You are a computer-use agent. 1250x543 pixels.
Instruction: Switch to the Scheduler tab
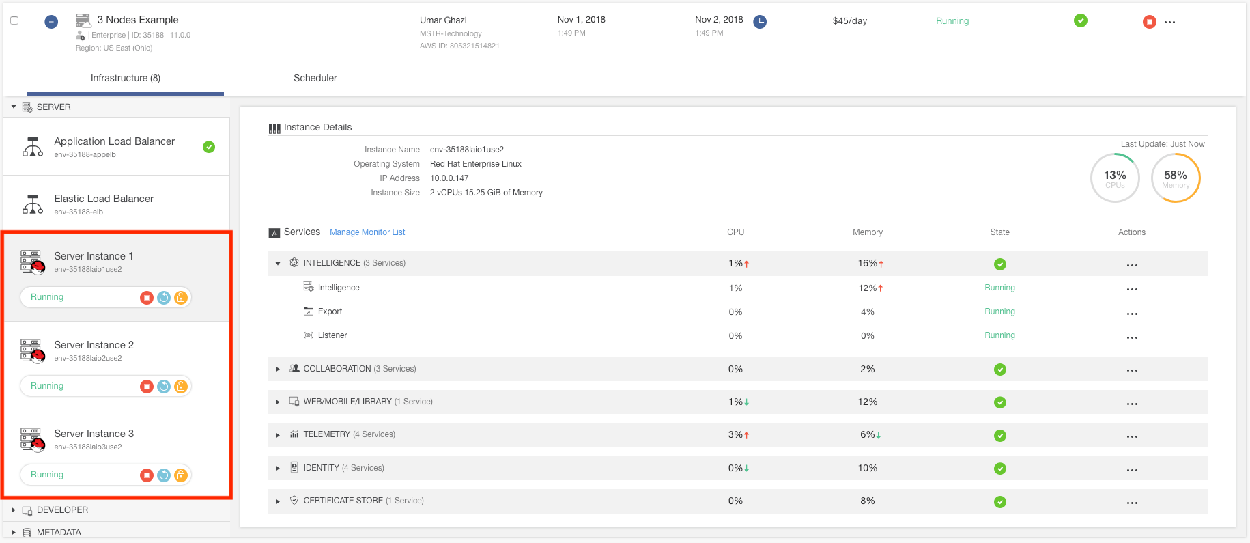pyautogui.click(x=315, y=78)
